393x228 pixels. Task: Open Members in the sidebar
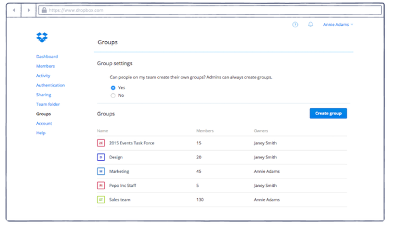[x=46, y=66]
